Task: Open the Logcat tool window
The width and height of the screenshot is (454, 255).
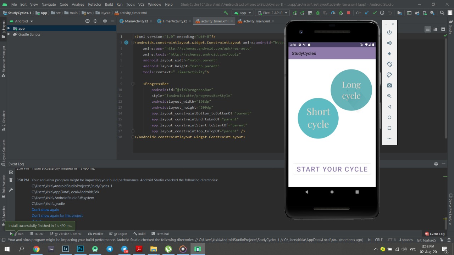Action: 118,234
